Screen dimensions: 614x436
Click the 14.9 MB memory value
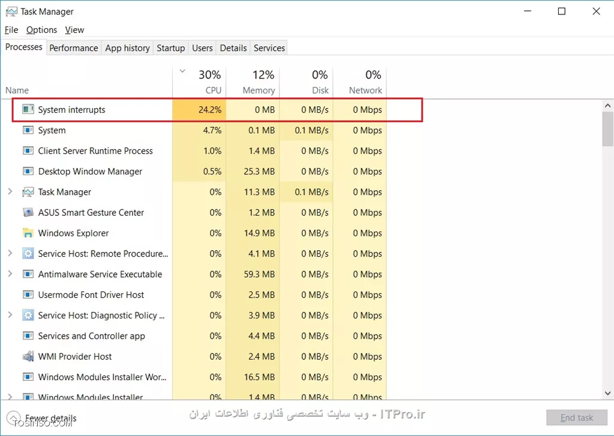[259, 233]
